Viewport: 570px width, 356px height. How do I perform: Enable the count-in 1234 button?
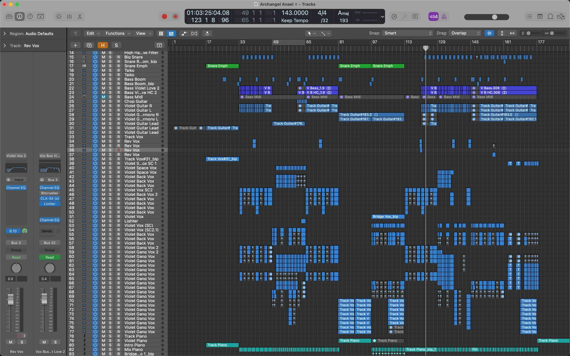tap(433, 17)
